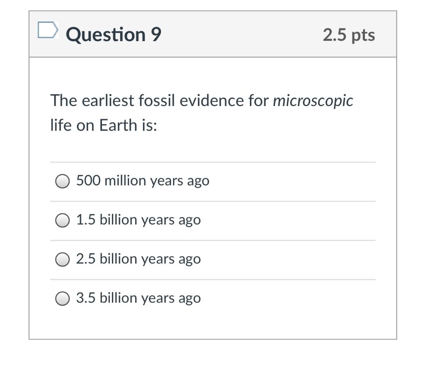Click the "2.5 pts" points label
Image resolution: width=426 pixels, height=370 pixels.
pyautogui.click(x=349, y=35)
